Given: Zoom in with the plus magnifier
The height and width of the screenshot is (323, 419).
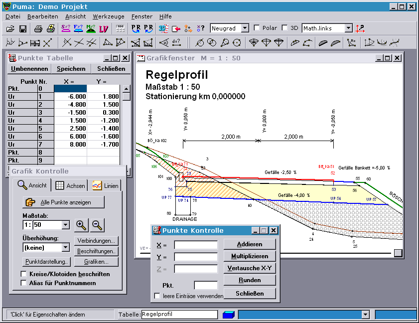Looking at the screenshot, I should pyautogui.click(x=81, y=225).
